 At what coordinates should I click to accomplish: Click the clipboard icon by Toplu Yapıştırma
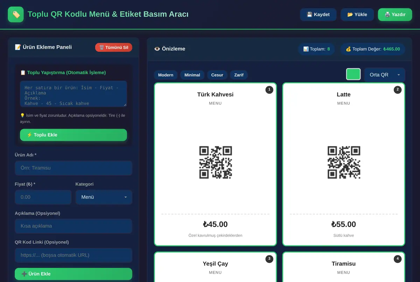[x=23, y=72]
